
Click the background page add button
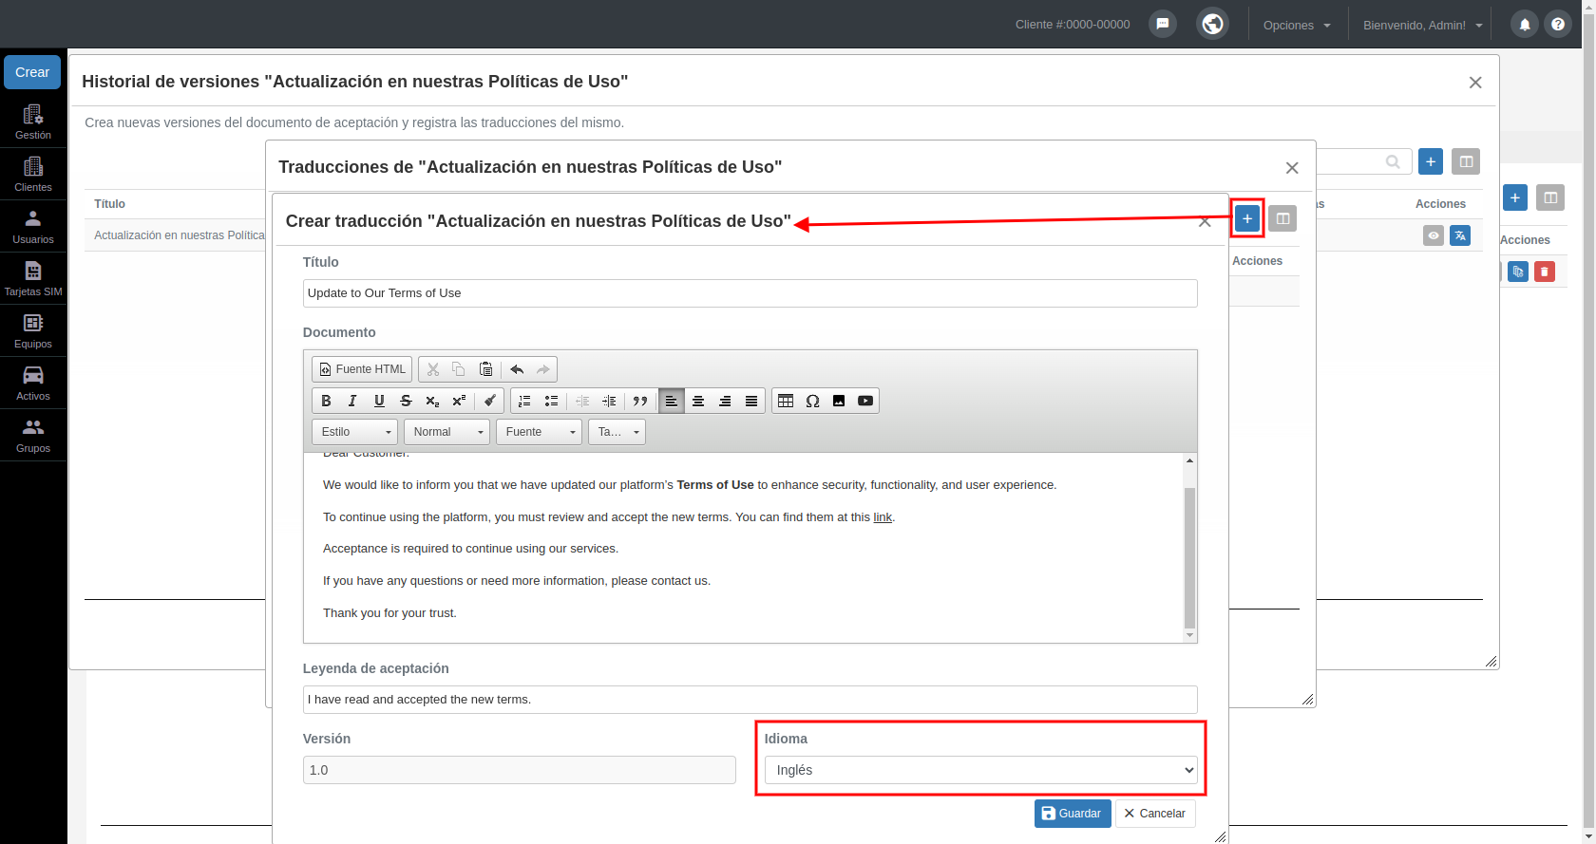(x=1515, y=197)
